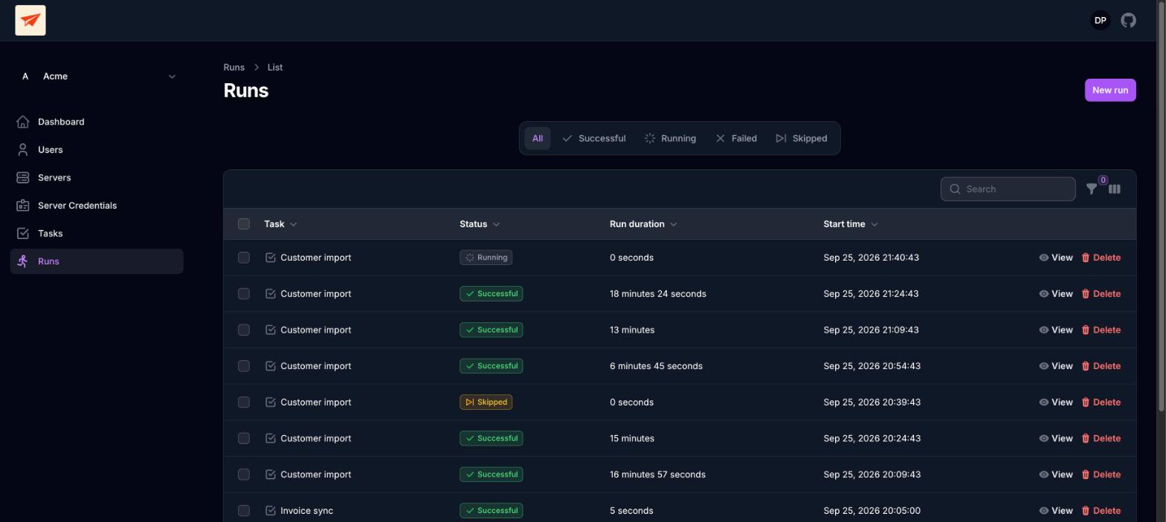Click the New run button
1166x522 pixels.
(x=1110, y=90)
